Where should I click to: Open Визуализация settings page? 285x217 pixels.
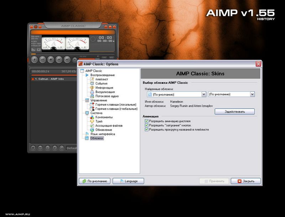105,92
